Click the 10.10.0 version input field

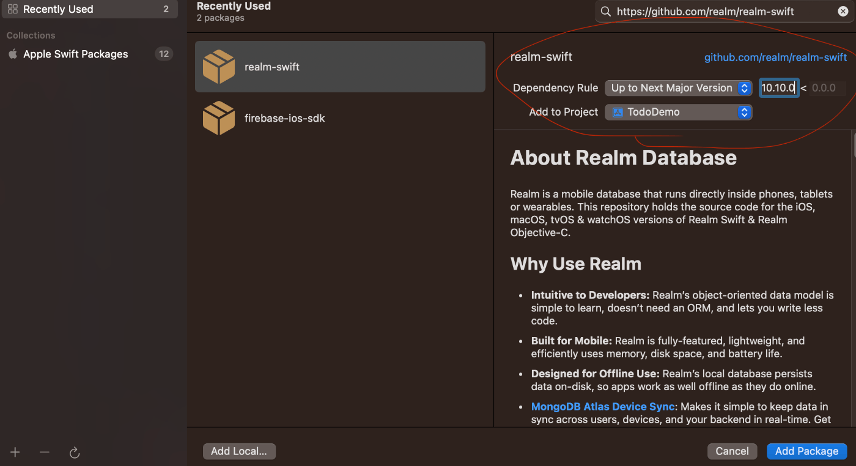tap(778, 87)
